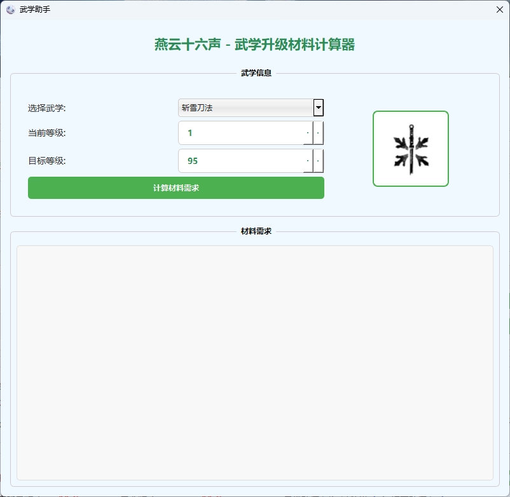
Task: Click the empty 材料需求 results area
Action: (254, 362)
